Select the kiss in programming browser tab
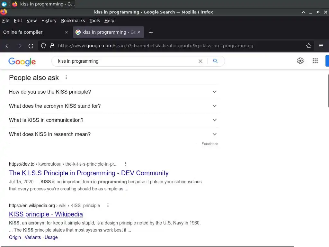Screen dimensions: 329x247 click(x=108, y=32)
